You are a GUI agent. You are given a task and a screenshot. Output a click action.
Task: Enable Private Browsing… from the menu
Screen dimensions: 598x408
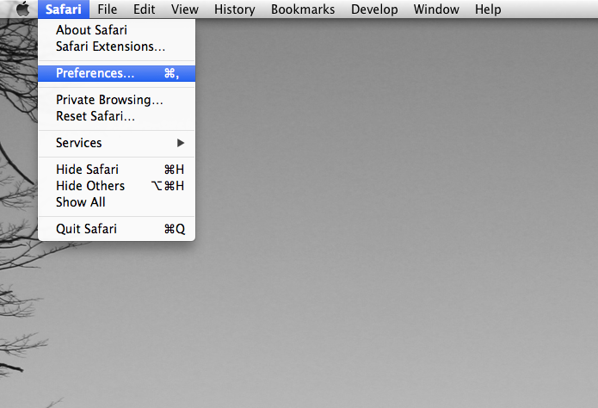(x=117, y=100)
